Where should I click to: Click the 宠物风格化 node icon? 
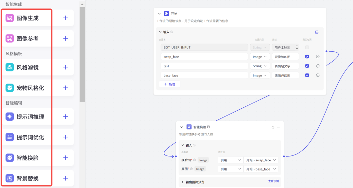click(9, 88)
